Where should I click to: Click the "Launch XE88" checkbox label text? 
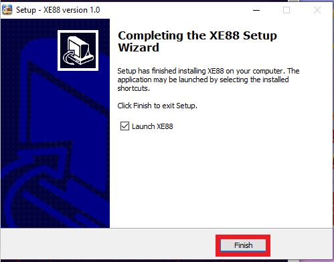(x=153, y=126)
